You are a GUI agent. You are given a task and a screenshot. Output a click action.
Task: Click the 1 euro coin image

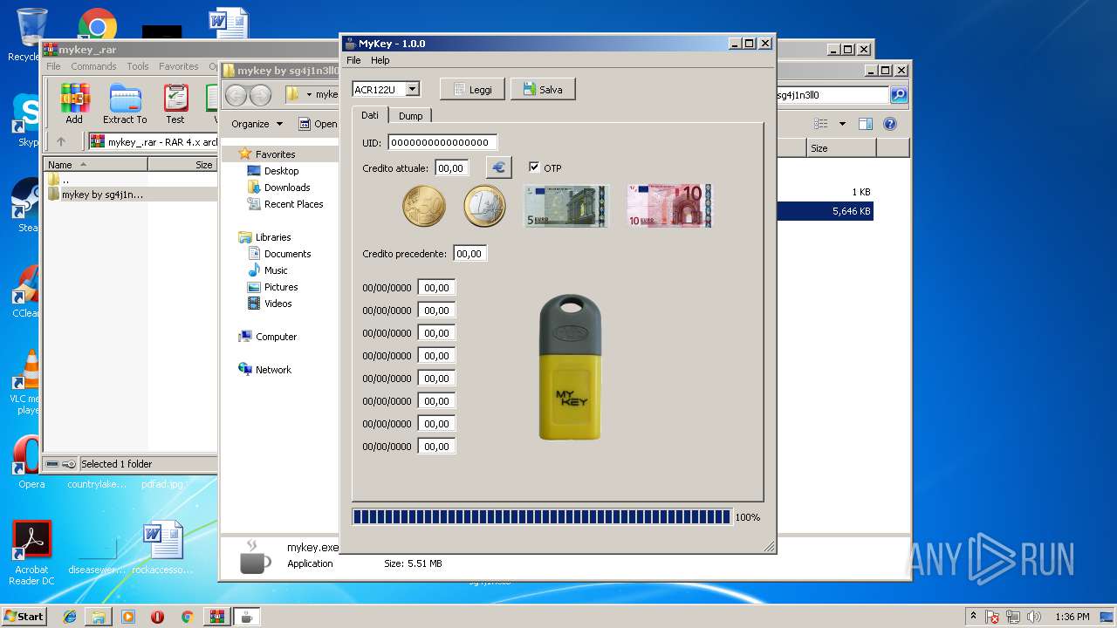pyautogui.click(x=484, y=207)
